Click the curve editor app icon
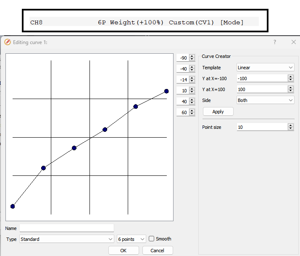 click(x=7, y=42)
